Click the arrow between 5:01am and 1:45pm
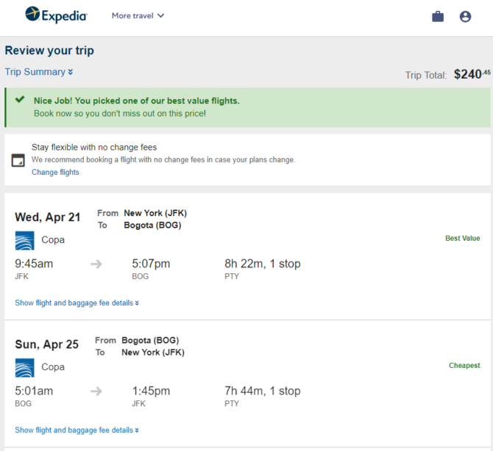 click(96, 391)
